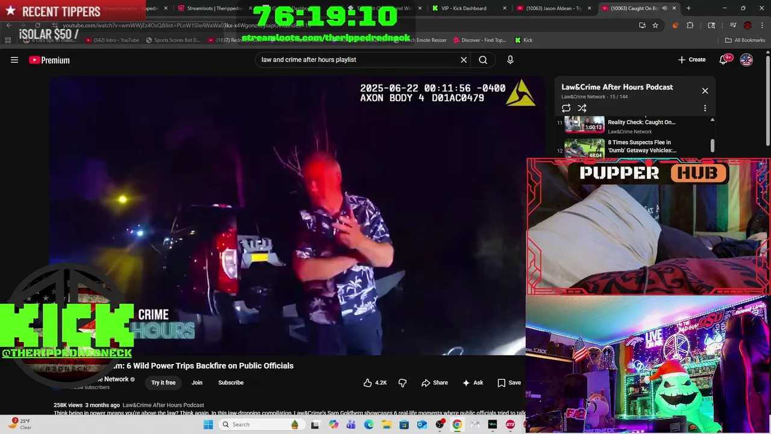Image resolution: width=771 pixels, height=434 pixels.
Task: Subscribe to the Law&Crime Network channel
Action: pyautogui.click(x=231, y=383)
